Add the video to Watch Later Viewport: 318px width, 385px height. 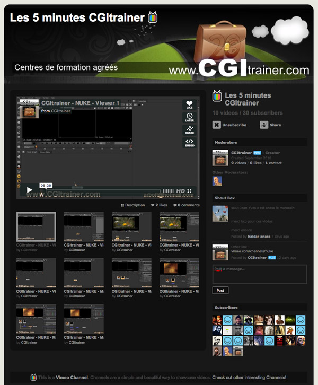[189, 117]
